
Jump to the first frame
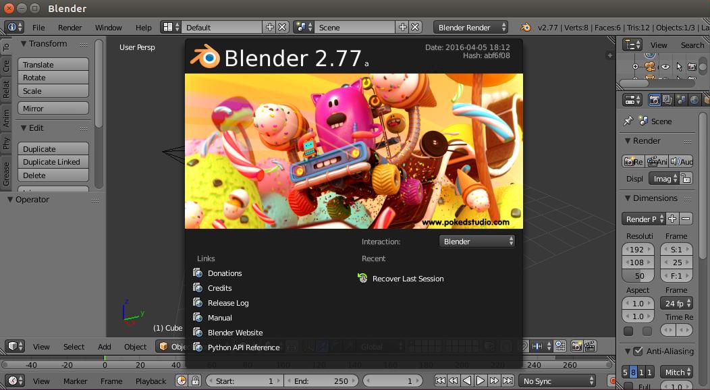[440, 381]
